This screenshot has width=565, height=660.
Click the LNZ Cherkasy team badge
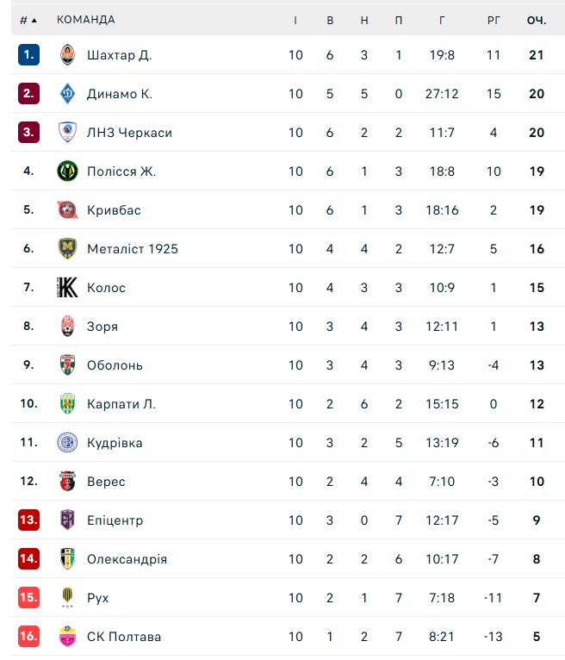pyautogui.click(x=67, y=133)
